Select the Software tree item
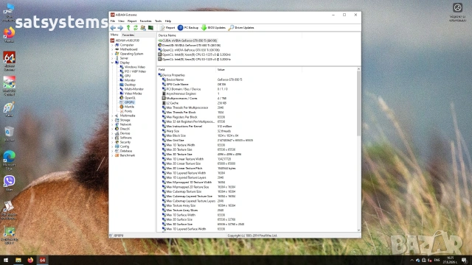Viewport: 472px width, 265px height. 125,138
